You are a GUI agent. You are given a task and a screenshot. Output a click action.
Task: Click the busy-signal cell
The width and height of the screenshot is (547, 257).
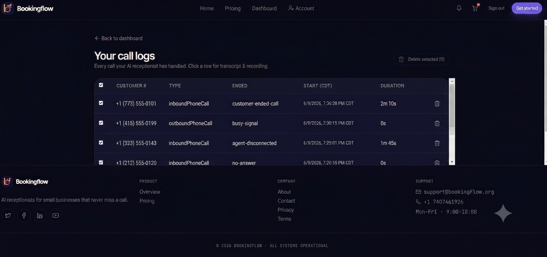pos(245,123)
